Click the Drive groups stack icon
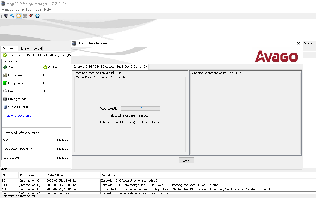The image size is (316, 198). 5,99
